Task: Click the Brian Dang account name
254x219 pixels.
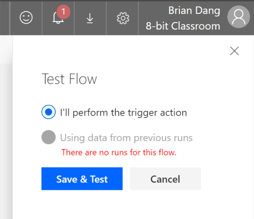Action: pyautogui.click(x=194, y=11)
